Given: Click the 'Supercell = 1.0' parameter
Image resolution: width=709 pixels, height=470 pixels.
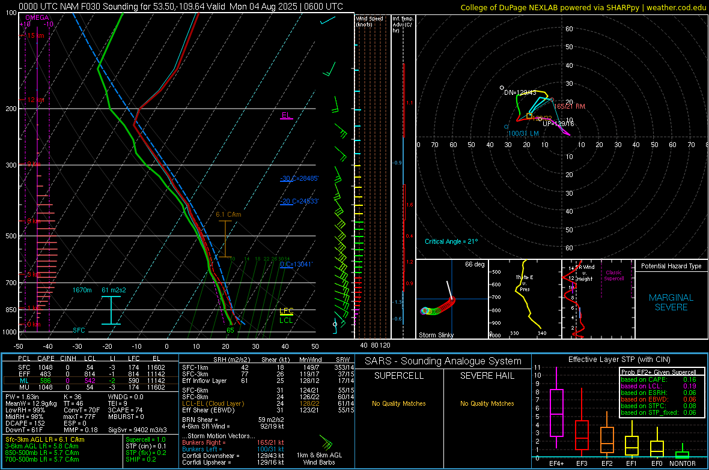Looking at the screenshot, I should click(145, 439).
